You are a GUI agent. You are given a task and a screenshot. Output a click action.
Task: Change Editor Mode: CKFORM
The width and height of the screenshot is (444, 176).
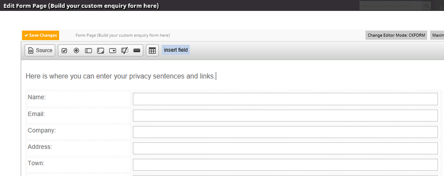tap(396, 36)
